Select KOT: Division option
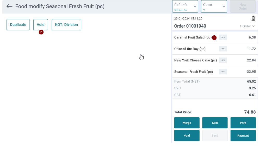This screenshot has height=151, width=260. 66,25
